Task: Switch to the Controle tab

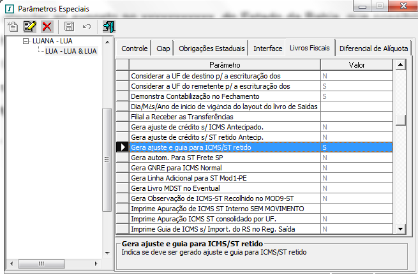Action: pyautogui.click(x=134, y=48)
